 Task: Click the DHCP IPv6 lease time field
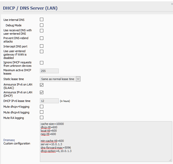tap(49, 101)
